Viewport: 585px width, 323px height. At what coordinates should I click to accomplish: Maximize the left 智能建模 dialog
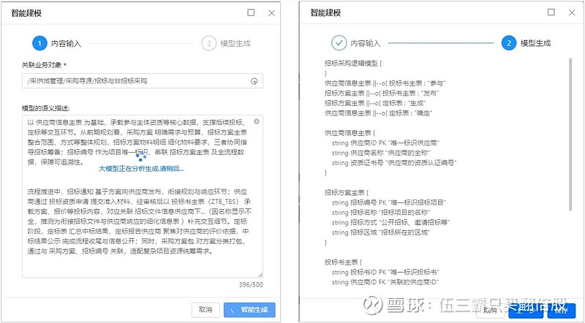tap(251, 12)
